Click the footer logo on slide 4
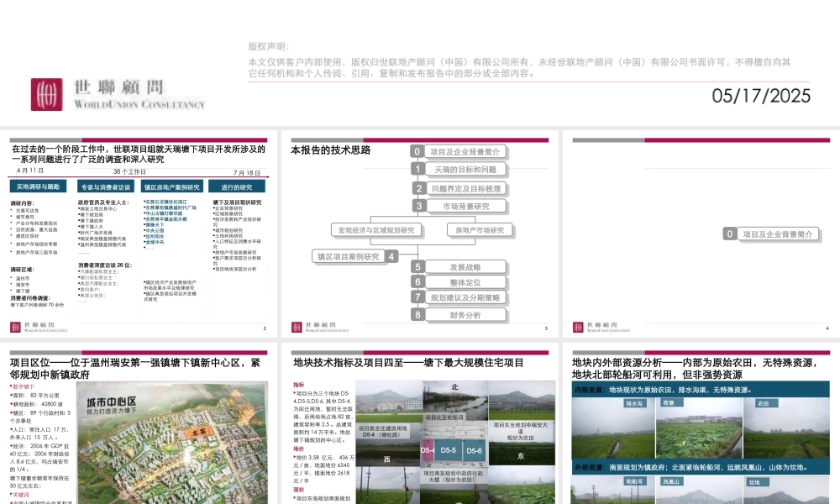 601,328
